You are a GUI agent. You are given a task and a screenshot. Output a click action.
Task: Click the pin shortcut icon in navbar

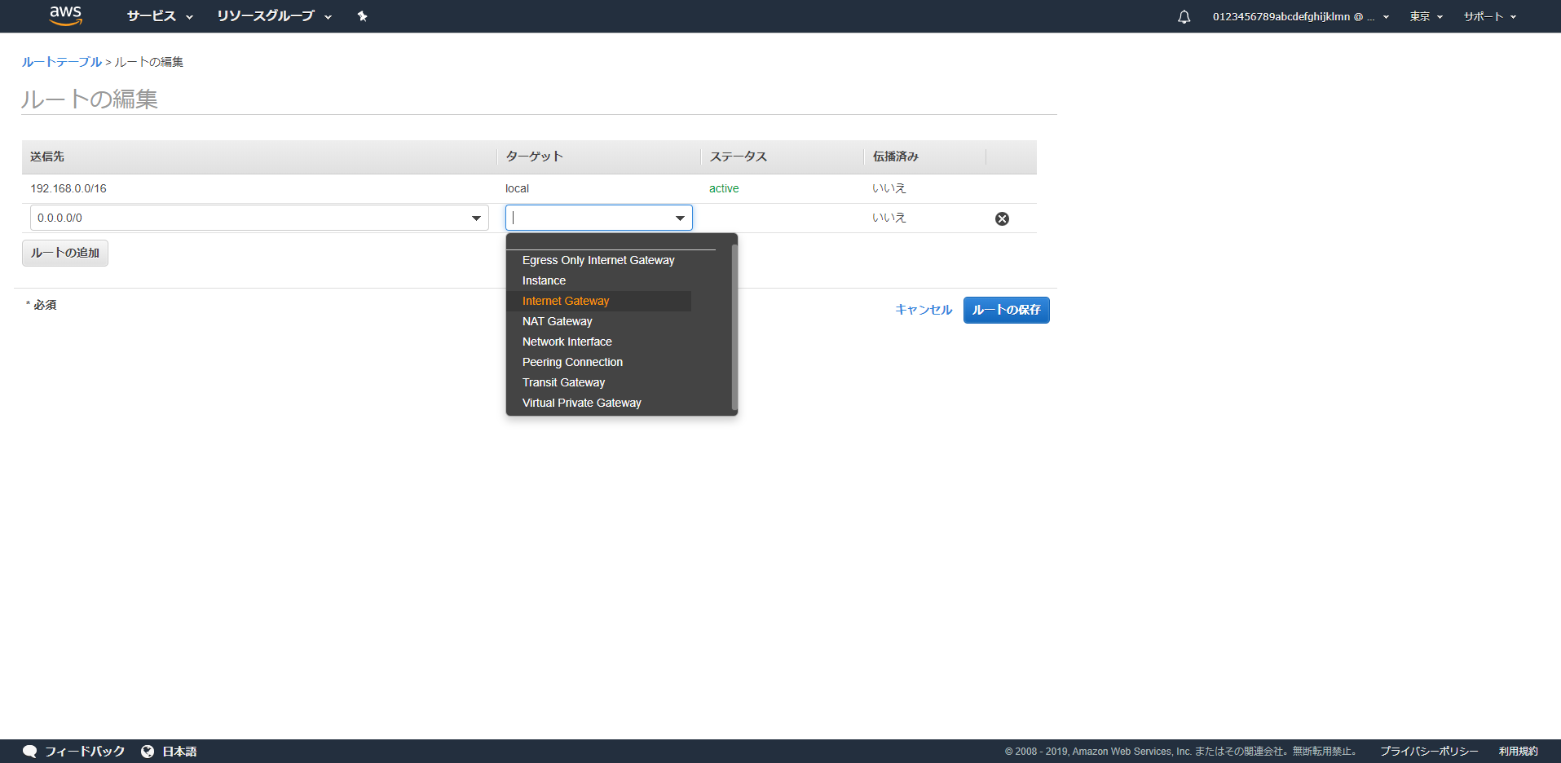(363, 16)
